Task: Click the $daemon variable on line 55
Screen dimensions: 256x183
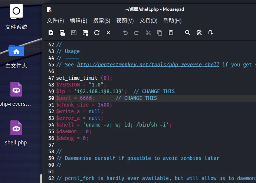Action: pyautogui.click(x=66, y=131)
